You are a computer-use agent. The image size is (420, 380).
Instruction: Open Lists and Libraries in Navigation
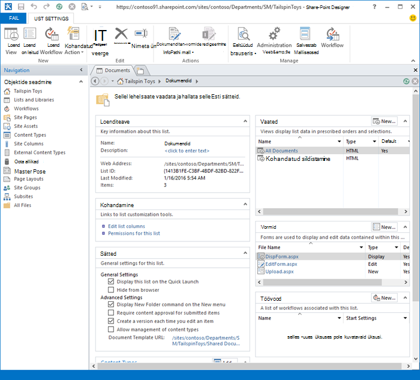point(34,100)
